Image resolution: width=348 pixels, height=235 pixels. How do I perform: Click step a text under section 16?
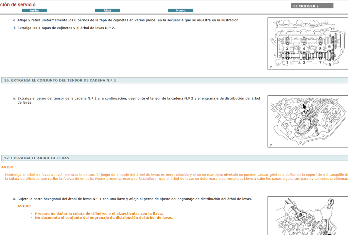click(x=138, y=100)
